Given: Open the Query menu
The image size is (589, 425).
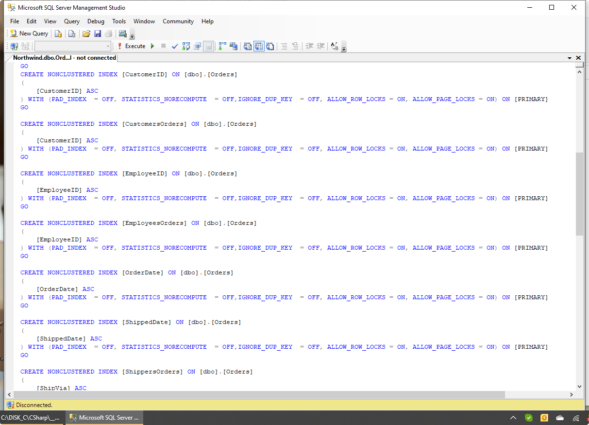Looking at the screenshot, I should coord(72,21).
